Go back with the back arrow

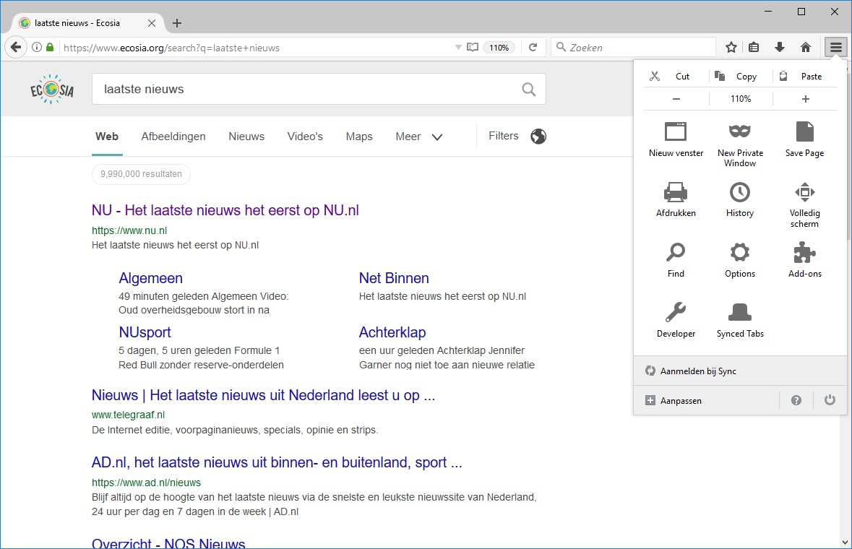point(16,47)
